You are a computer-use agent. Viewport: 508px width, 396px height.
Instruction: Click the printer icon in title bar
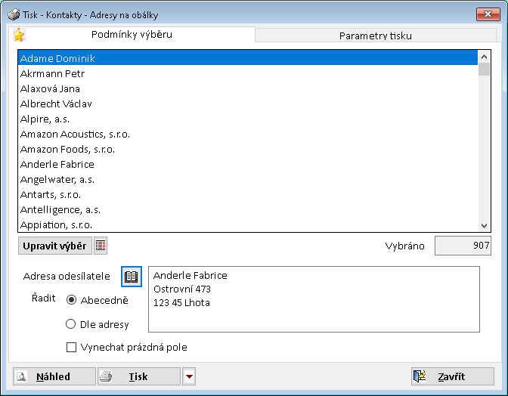(13, 14)
